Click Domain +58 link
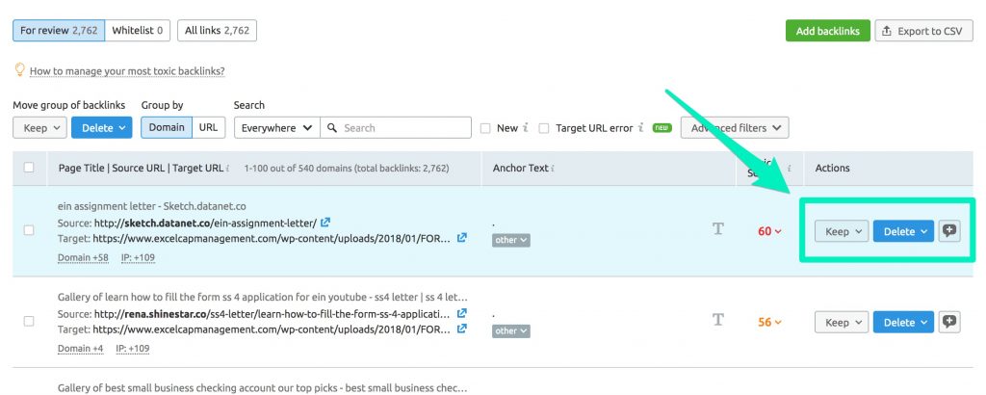The height and width of the screenshot is (395, 986). (83, 258)
